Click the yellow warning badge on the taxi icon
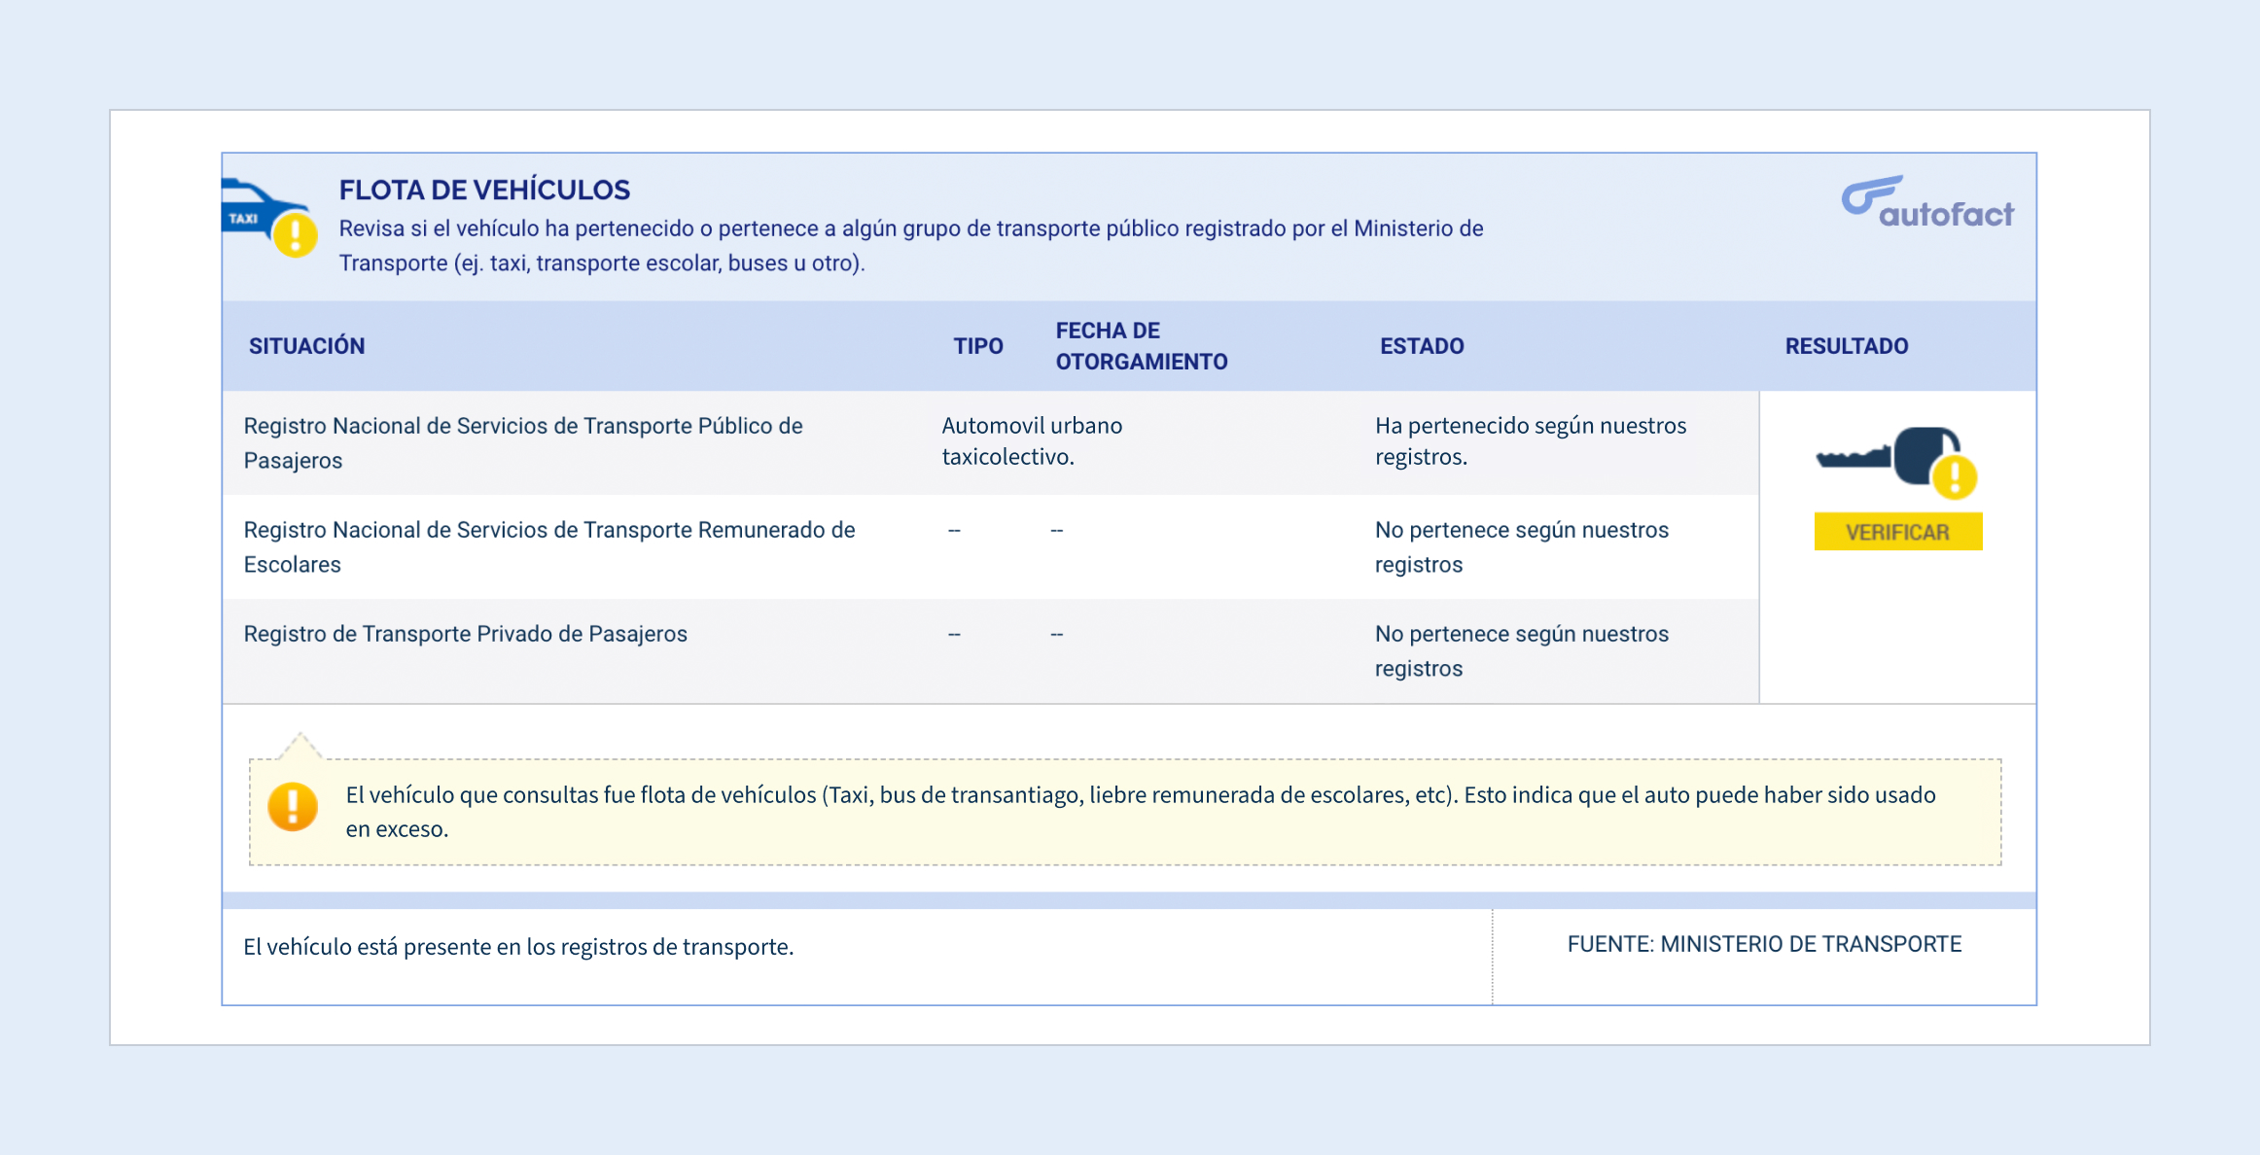Screen dimensions: 2260x1155 [x=294, y=232]
